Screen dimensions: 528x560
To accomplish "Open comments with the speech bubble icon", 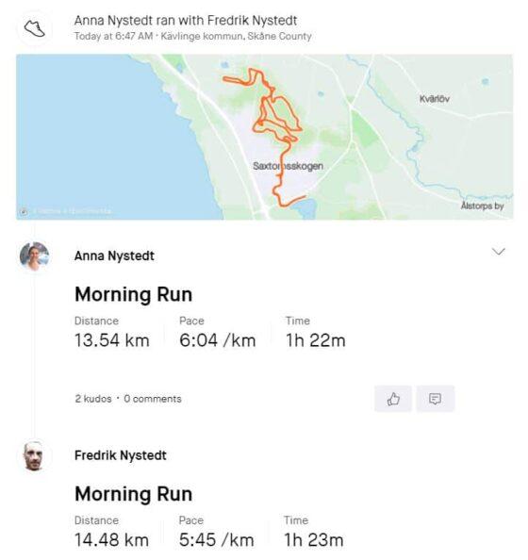I will click(435, 399).
